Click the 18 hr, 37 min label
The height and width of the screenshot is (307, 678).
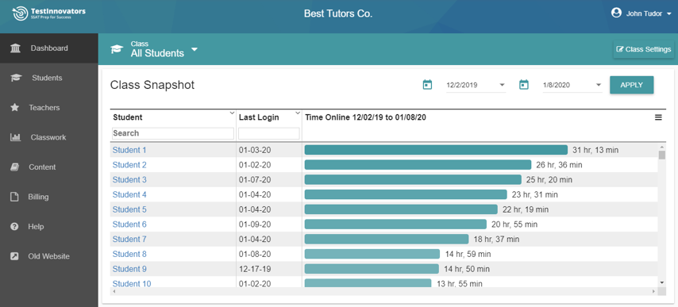496,240
